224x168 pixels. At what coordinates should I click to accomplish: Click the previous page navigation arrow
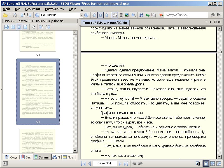pyautogui.click(x=89, y=164)
